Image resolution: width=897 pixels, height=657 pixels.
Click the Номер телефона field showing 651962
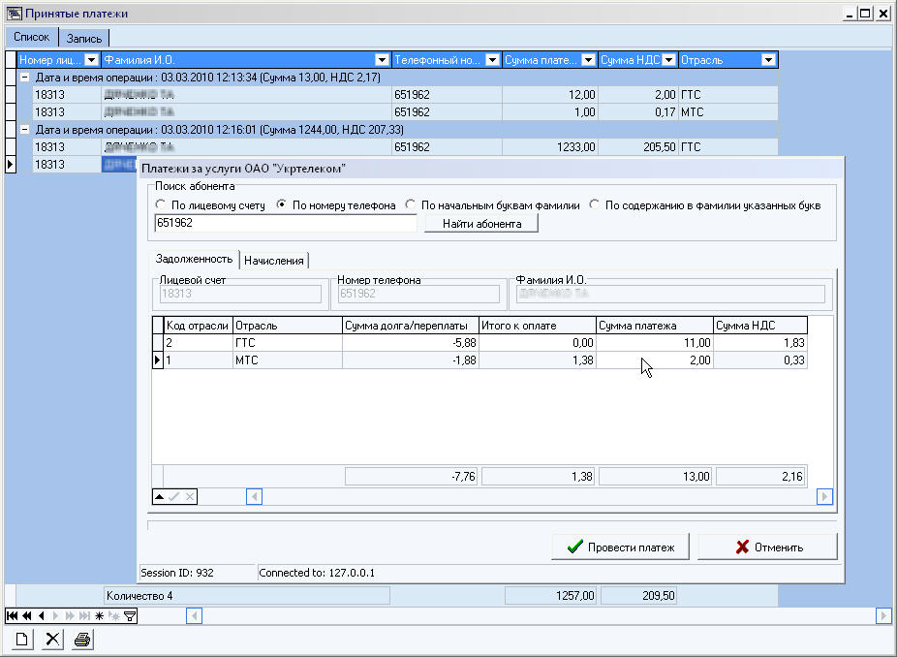coord(418,294)
